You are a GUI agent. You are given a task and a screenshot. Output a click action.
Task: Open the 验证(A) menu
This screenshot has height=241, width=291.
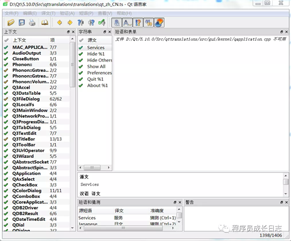tap(67, 13)
